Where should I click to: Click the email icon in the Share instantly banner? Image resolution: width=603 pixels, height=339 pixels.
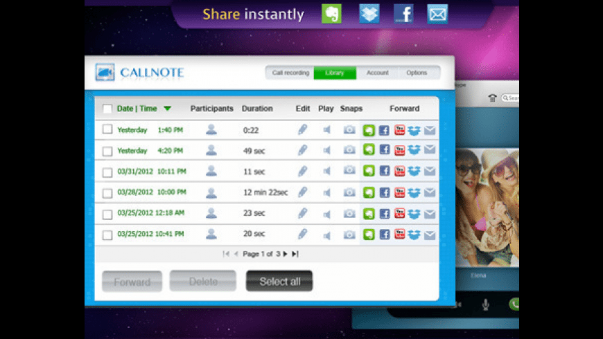click(x=437, y=15)
